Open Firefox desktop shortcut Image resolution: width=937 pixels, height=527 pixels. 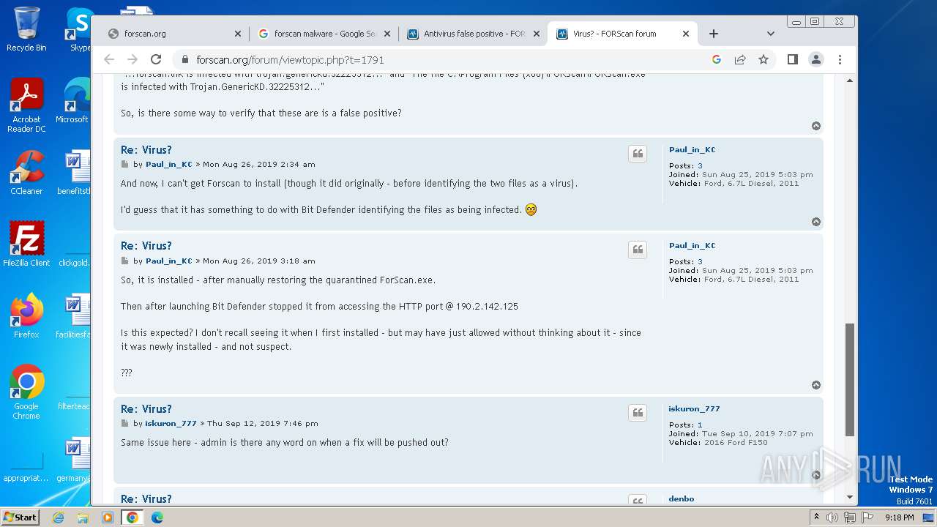coord(26,315)
